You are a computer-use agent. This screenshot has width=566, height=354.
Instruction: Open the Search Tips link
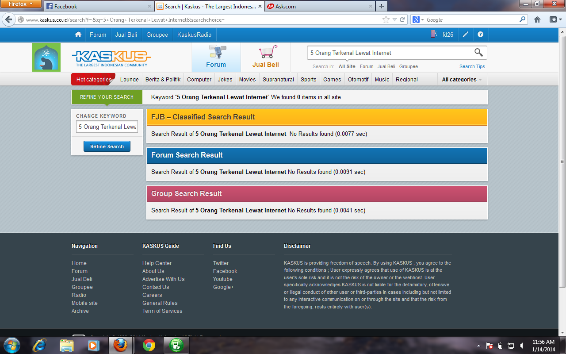(x=472, y=66)
